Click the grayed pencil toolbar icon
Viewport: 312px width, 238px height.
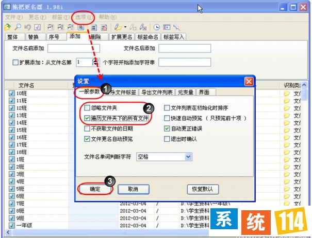(x=133, y=27)
